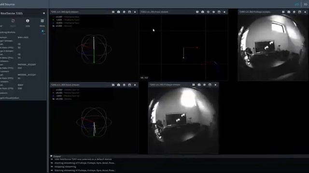This screenshot has height=173, width=309.
Task: Click the Gyro stream 3D orientation sphere
Action: point(94,49)
